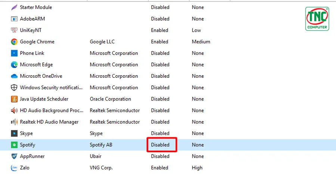Image resolution: width=336 pixels, height=196 pixels.
Task: Select the Spotify entry name
Action: (28, 145)
